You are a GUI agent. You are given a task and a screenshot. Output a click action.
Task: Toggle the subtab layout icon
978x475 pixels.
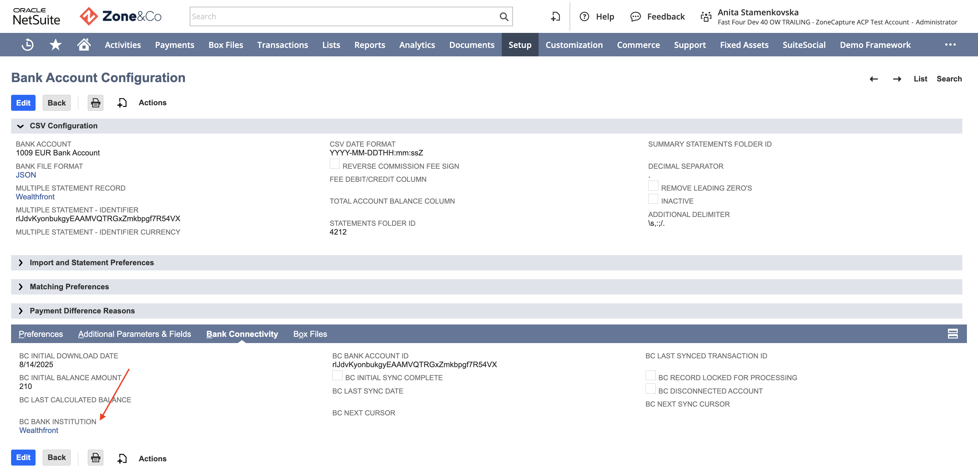pos(953,334)
